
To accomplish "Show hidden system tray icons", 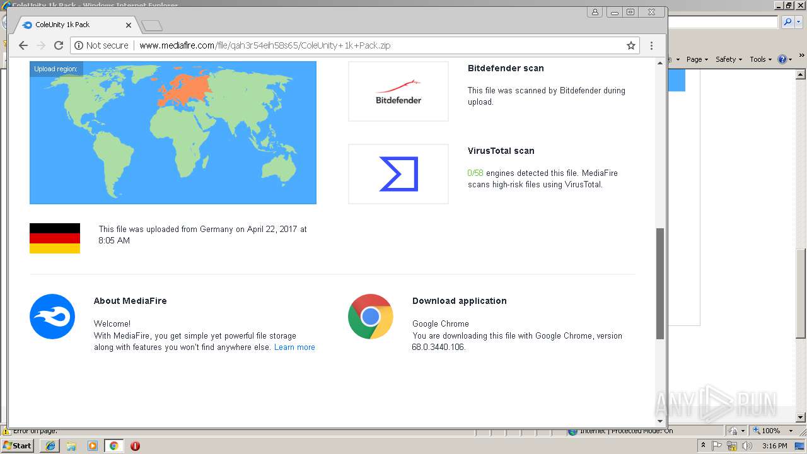I will (703, 445).
